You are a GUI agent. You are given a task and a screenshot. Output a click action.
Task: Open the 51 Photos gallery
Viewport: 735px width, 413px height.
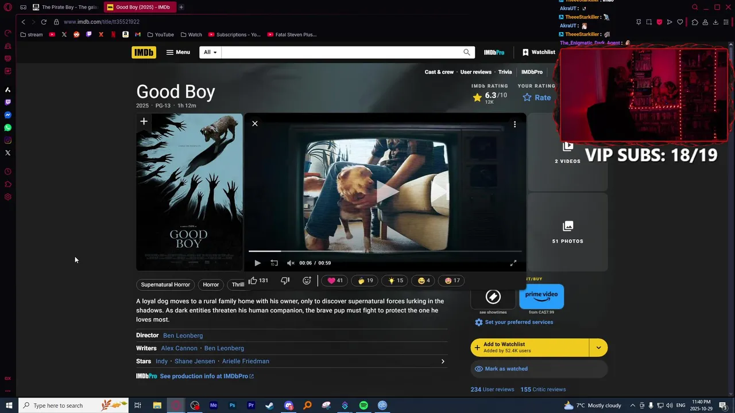(x=567, y=232)
